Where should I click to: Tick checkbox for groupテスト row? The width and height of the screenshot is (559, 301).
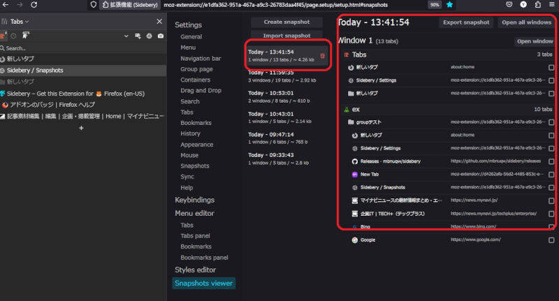(551, 122)
